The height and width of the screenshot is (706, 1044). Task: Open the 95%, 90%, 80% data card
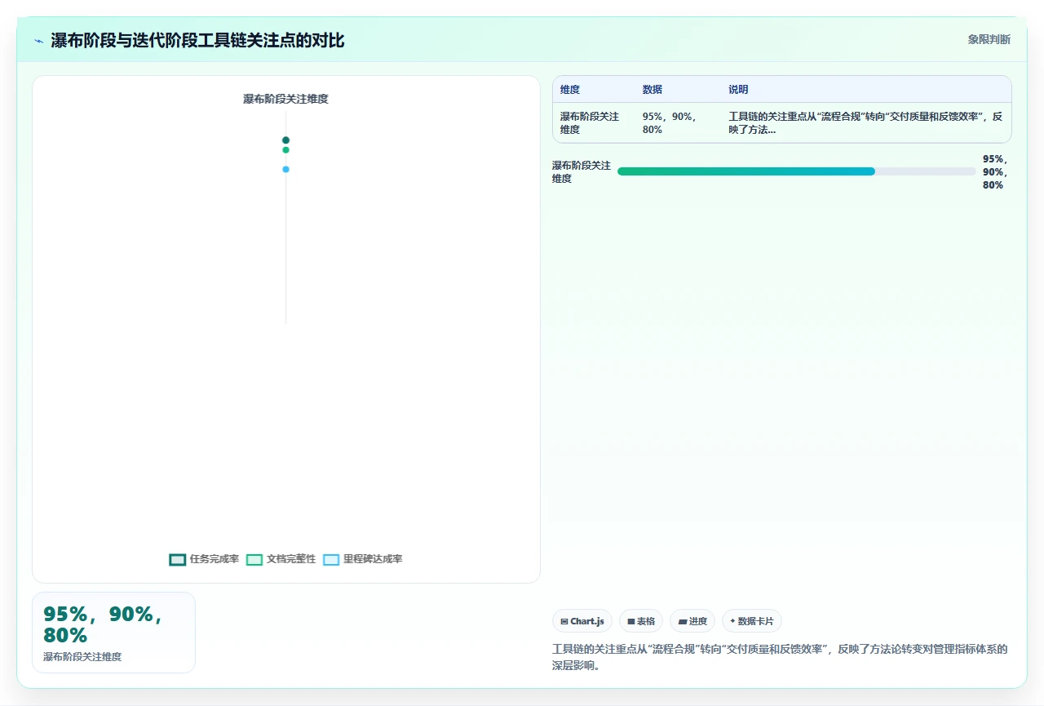(114, 633)
